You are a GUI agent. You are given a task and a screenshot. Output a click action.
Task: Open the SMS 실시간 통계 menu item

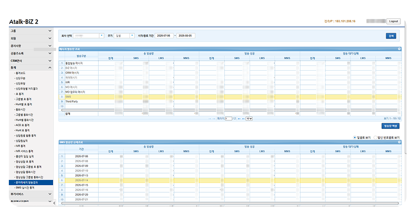(24, 188)
